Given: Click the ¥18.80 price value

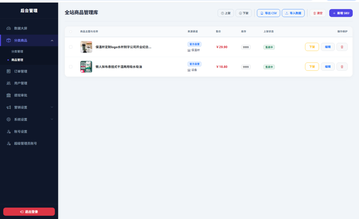Looking at the screenshot, I should pos(222,67).
